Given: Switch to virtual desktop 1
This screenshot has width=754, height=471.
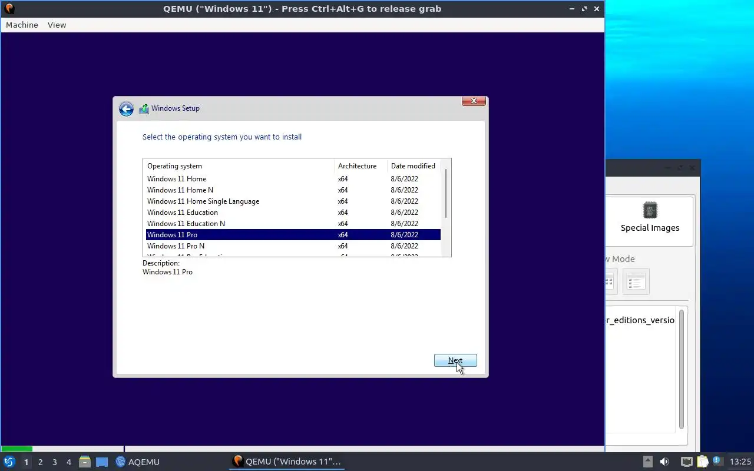Looking at the screenshot, I should point(26,462).
